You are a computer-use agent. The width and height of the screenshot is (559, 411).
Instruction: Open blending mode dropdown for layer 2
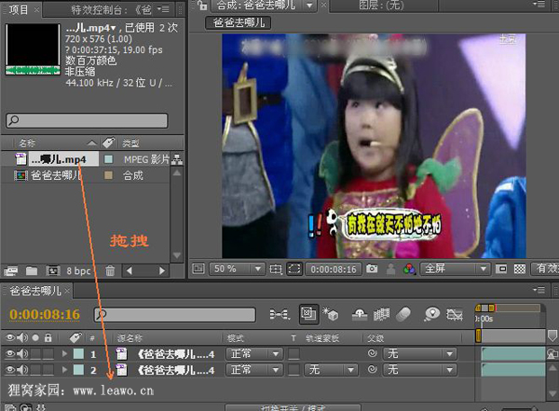[254, 370]
